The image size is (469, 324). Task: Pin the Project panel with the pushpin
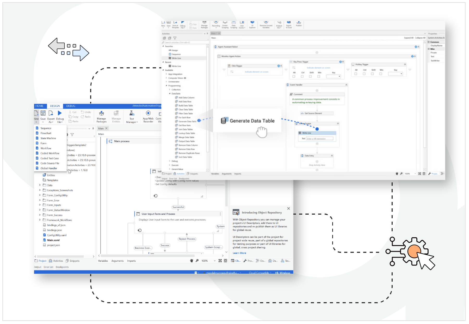(x=93, y=128)
